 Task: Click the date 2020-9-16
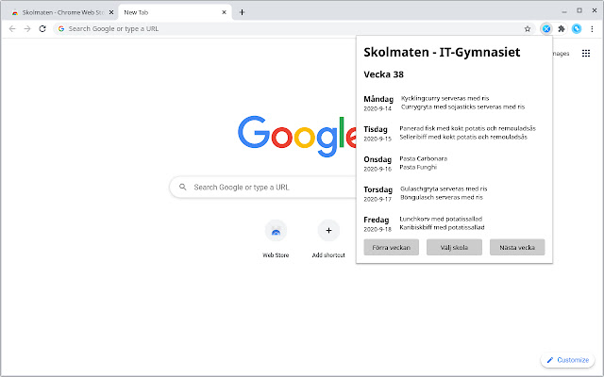point(377,169)
